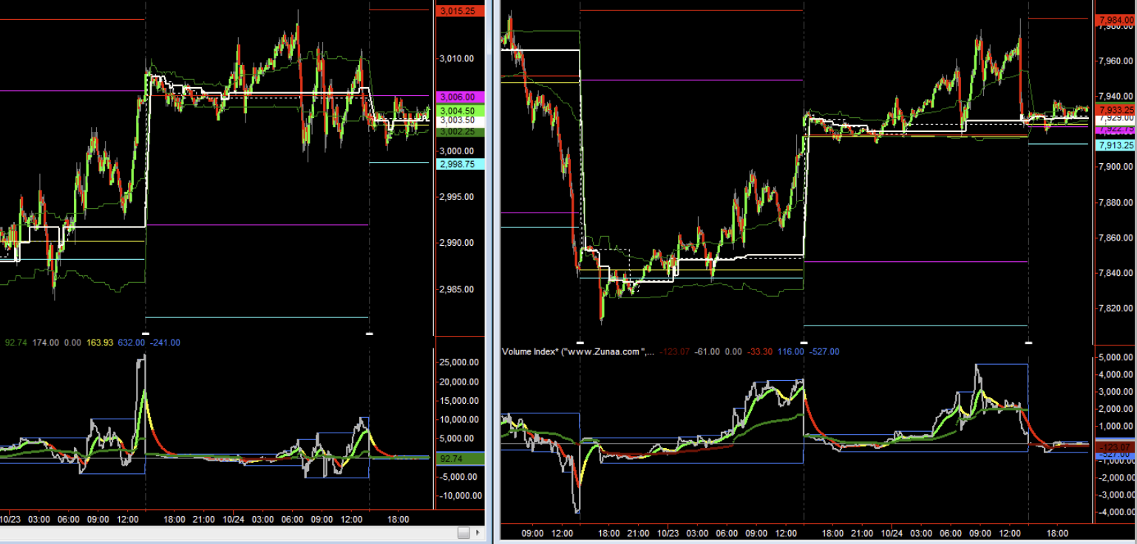Click the 7,880.00 price axis label
The width and height of the screenshot is (1137, 544).
click(1116, 202)
